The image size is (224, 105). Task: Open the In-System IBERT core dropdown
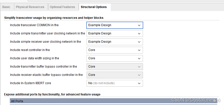point(115,83)
